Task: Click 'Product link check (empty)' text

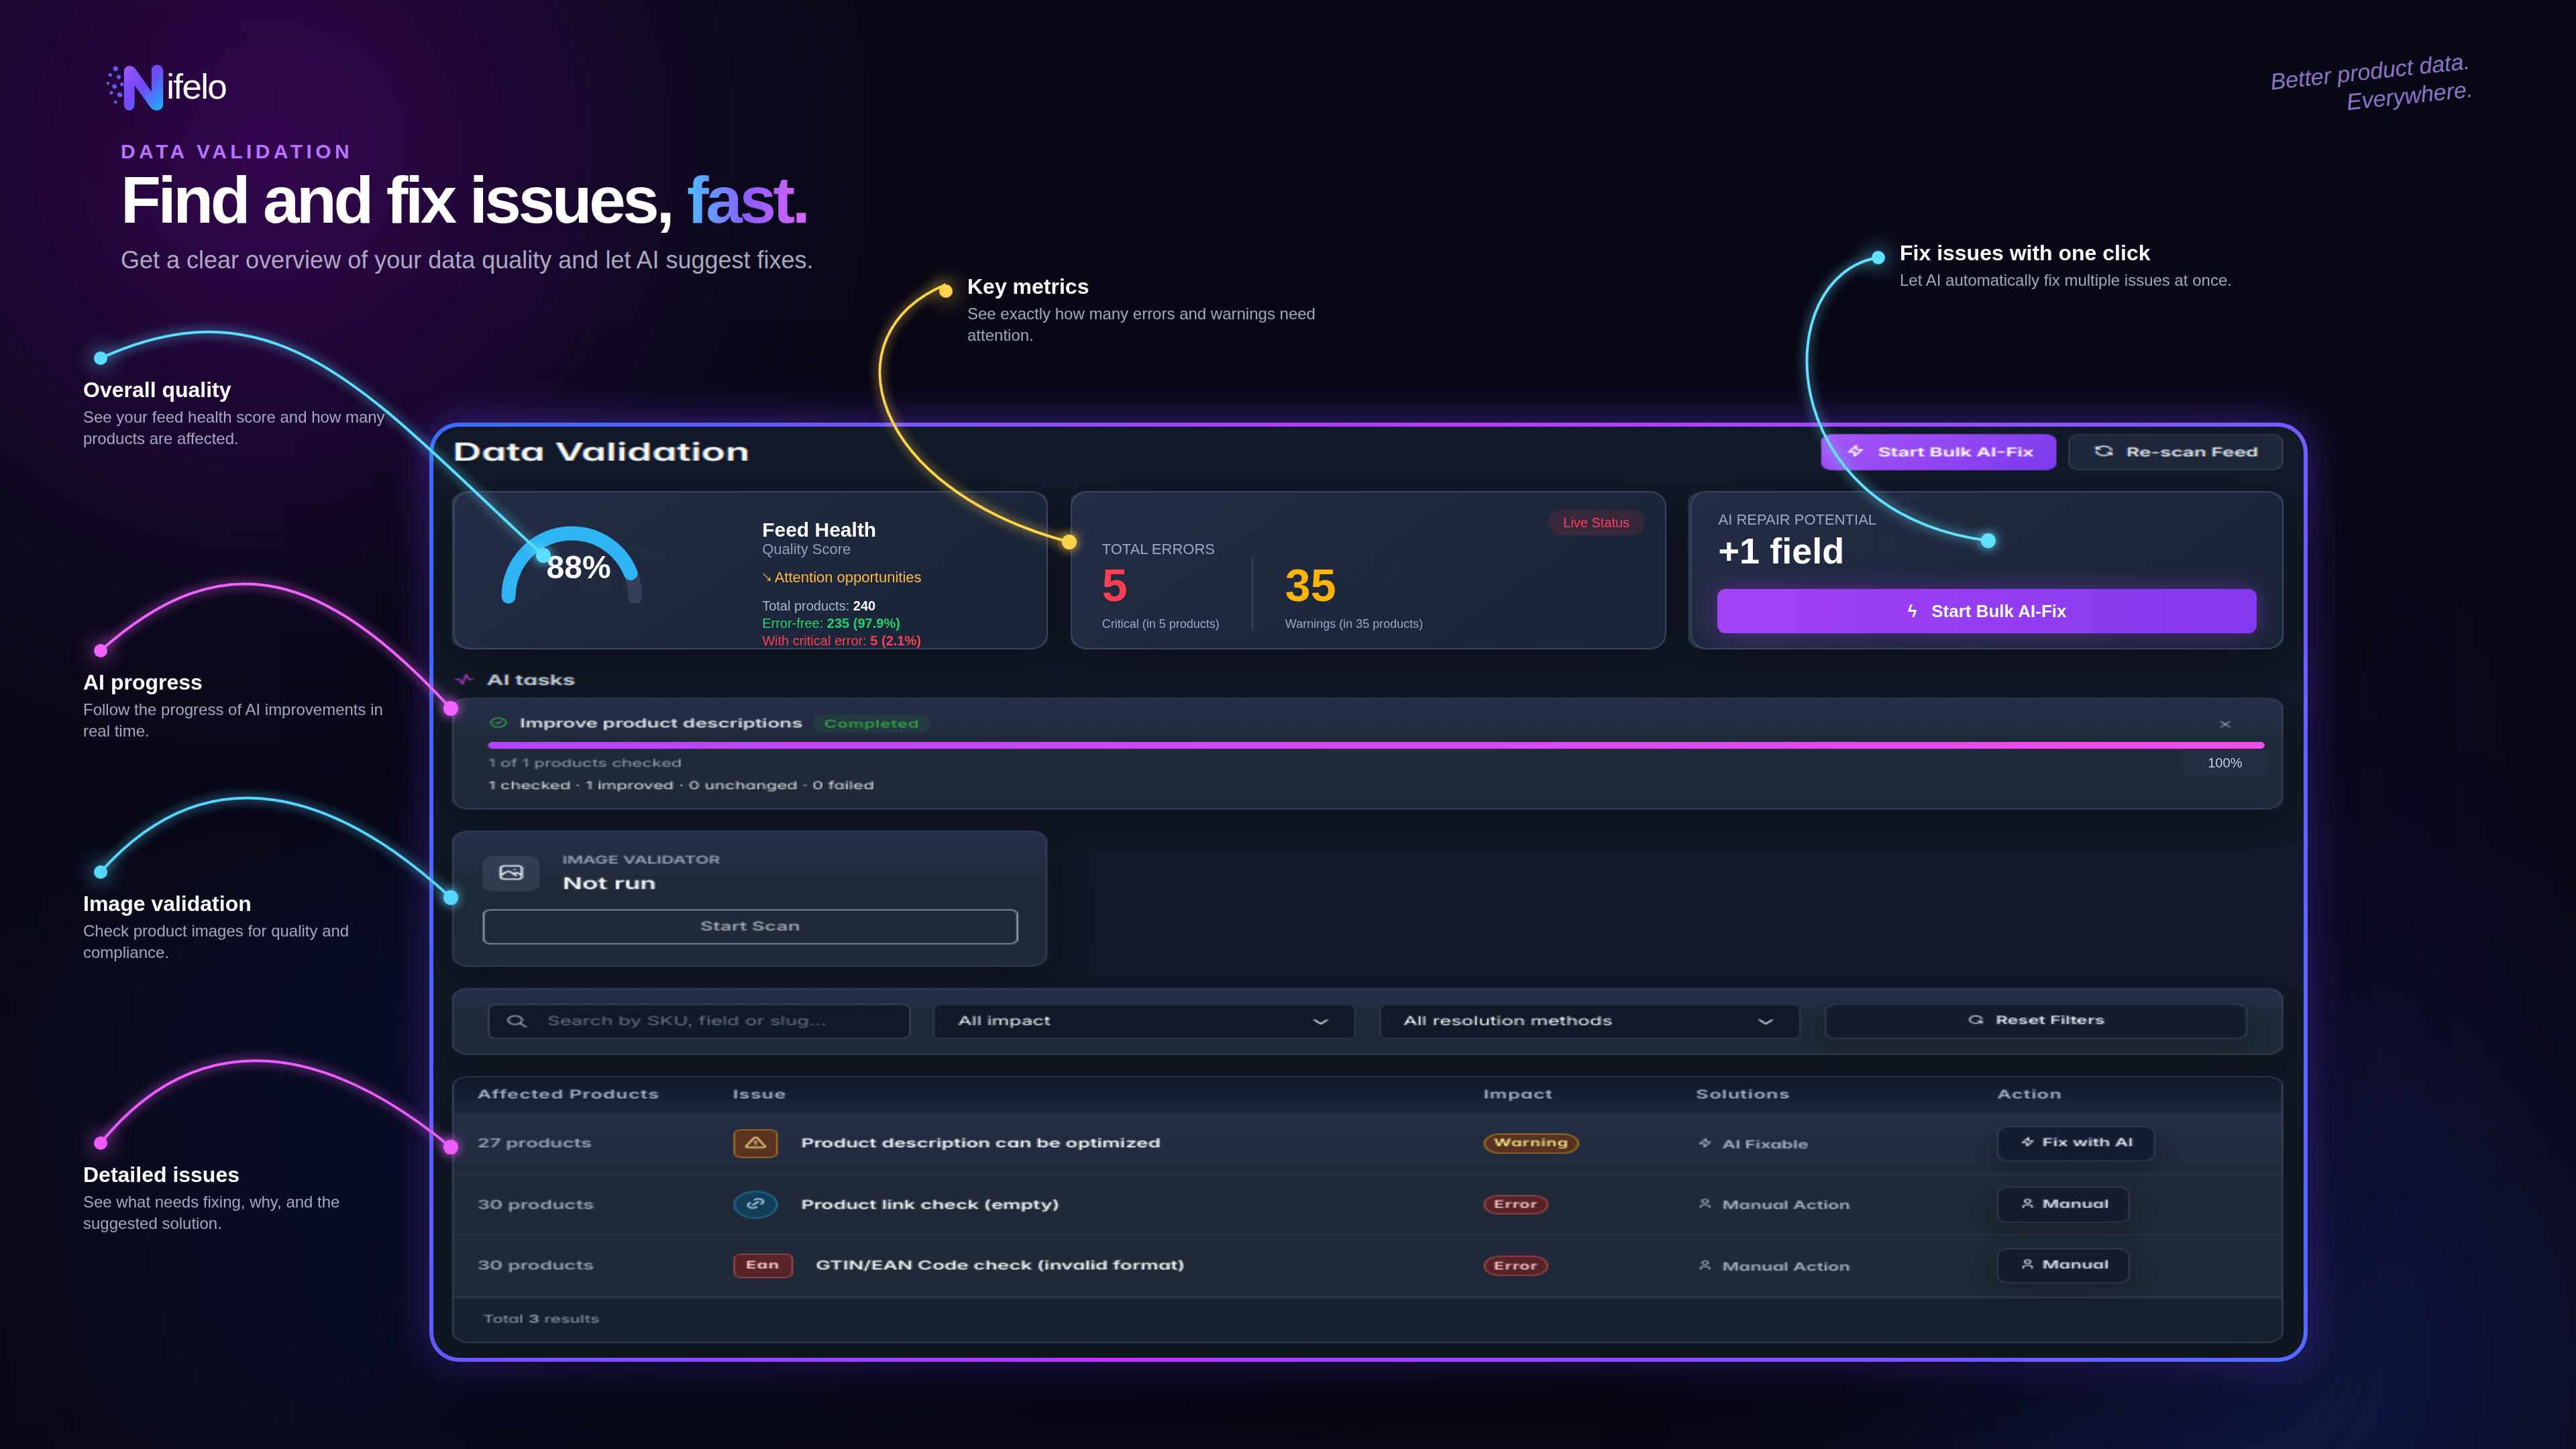Action: [929, 1204]
